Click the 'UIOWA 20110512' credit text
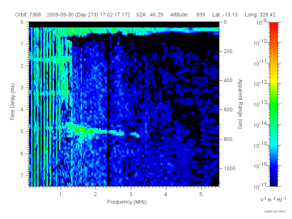 275,212
